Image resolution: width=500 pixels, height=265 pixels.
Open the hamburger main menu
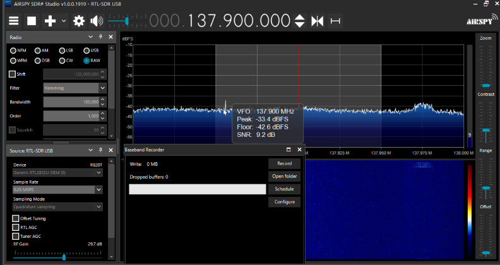[x=13, y=21]
